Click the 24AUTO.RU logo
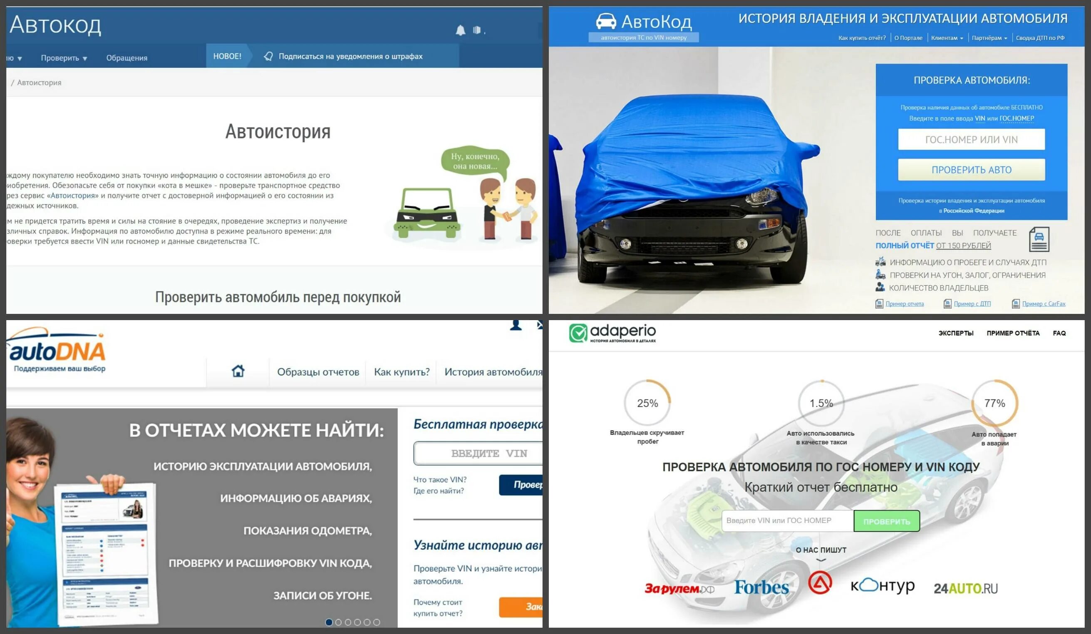Viewport: 1091px width, 634px height. (965, 589)
